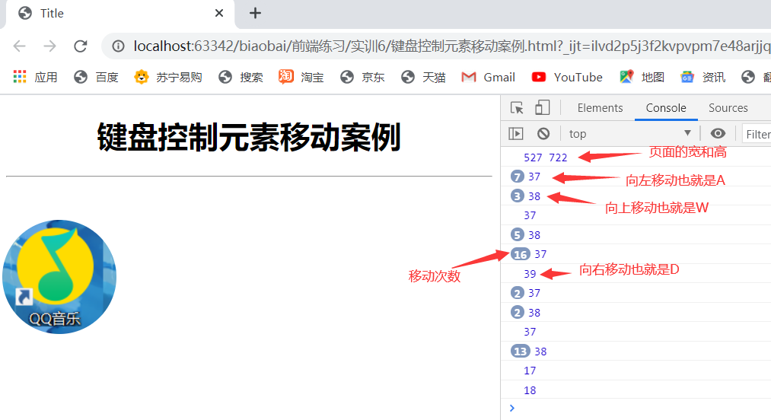Open the 苏宁易购 bookmark
771x420 pixels.
[x=168, y=77]
